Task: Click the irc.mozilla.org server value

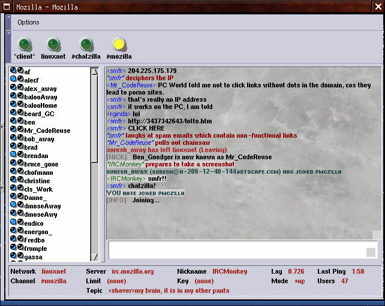Action: pos(133,271)
